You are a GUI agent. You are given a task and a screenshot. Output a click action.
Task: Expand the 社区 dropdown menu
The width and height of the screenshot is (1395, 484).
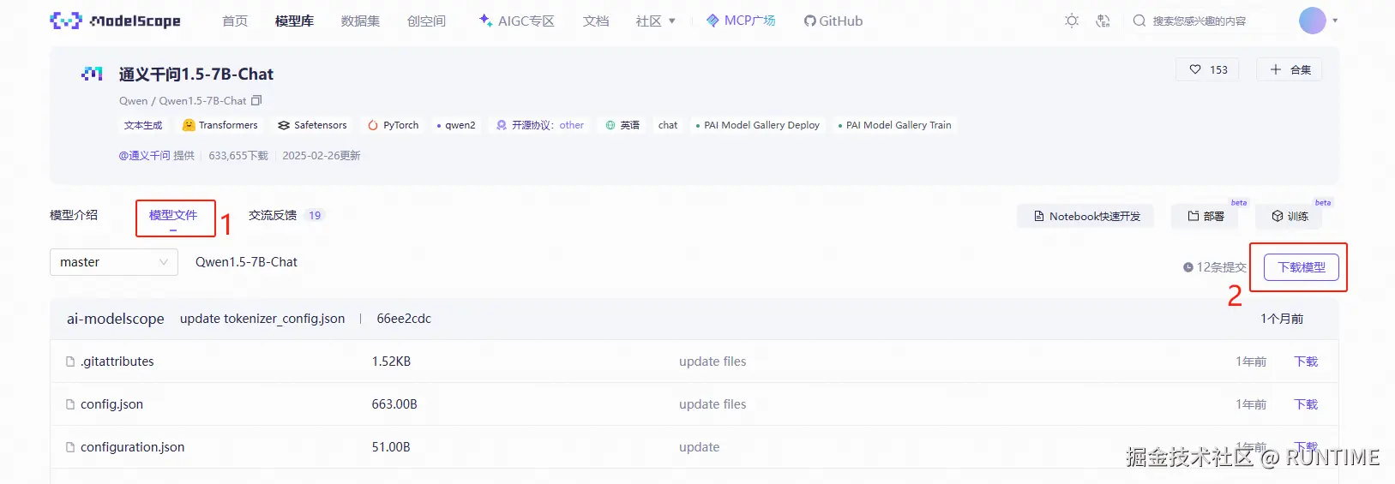656,21
